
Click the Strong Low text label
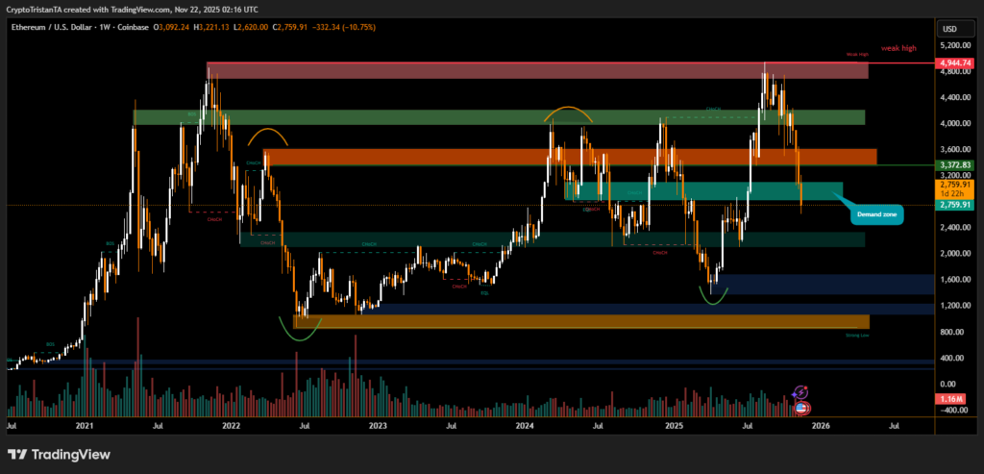(857, 336)
